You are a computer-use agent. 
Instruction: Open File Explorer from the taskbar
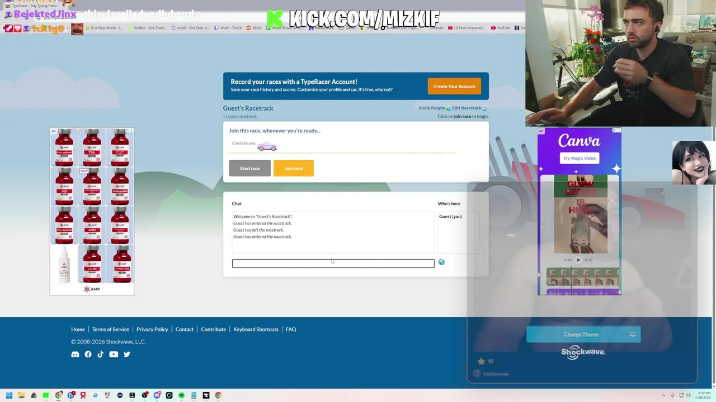click(x=21, y=395)
